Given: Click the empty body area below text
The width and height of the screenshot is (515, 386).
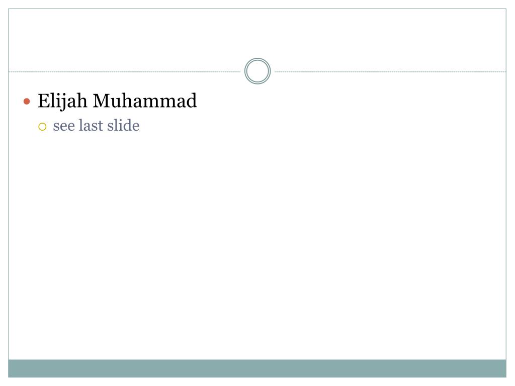Looking at the screenshot, I should point(257,246).
